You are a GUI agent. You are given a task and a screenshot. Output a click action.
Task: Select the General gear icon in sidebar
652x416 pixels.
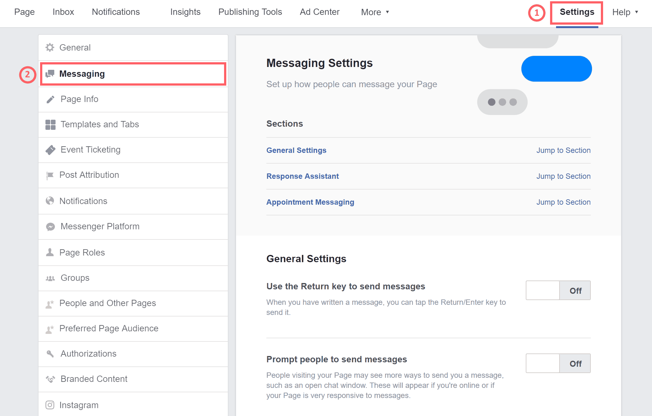[x=50, y=47]
